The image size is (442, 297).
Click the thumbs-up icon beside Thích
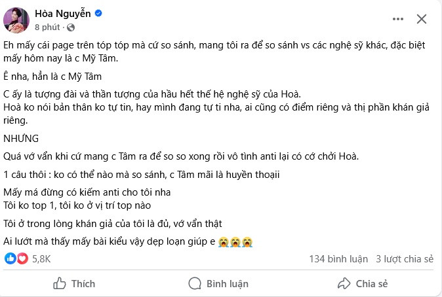point(59,283)
